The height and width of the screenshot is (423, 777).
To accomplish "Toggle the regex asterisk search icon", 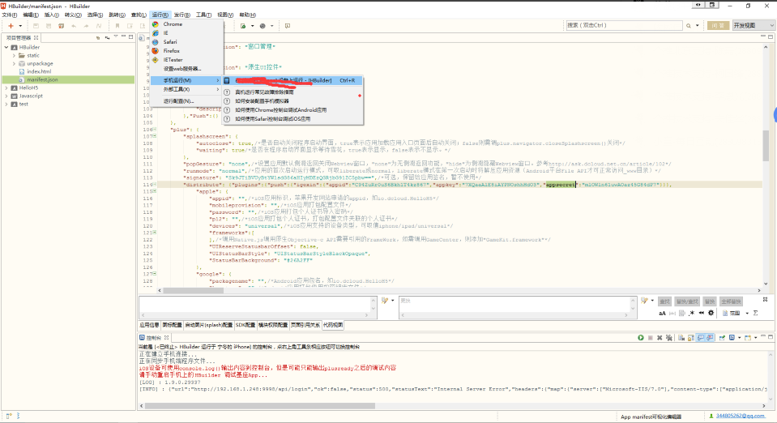I will 692,314.
